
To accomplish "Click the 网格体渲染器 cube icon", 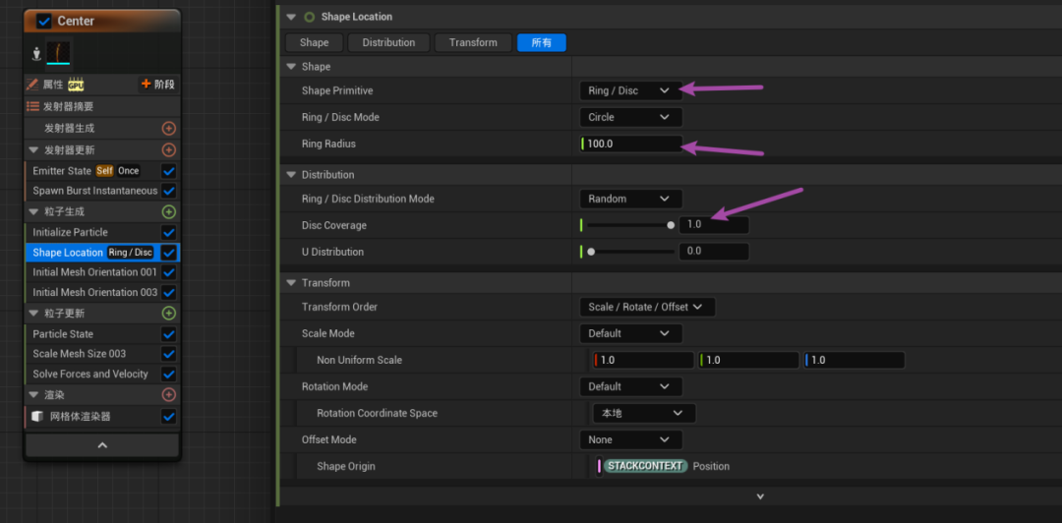I will 38,416.
